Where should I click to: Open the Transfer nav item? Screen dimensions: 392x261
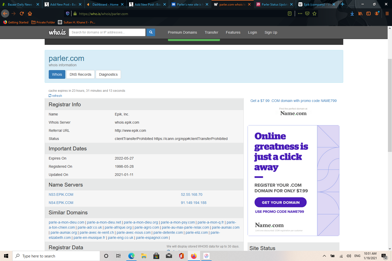(211, 32)
